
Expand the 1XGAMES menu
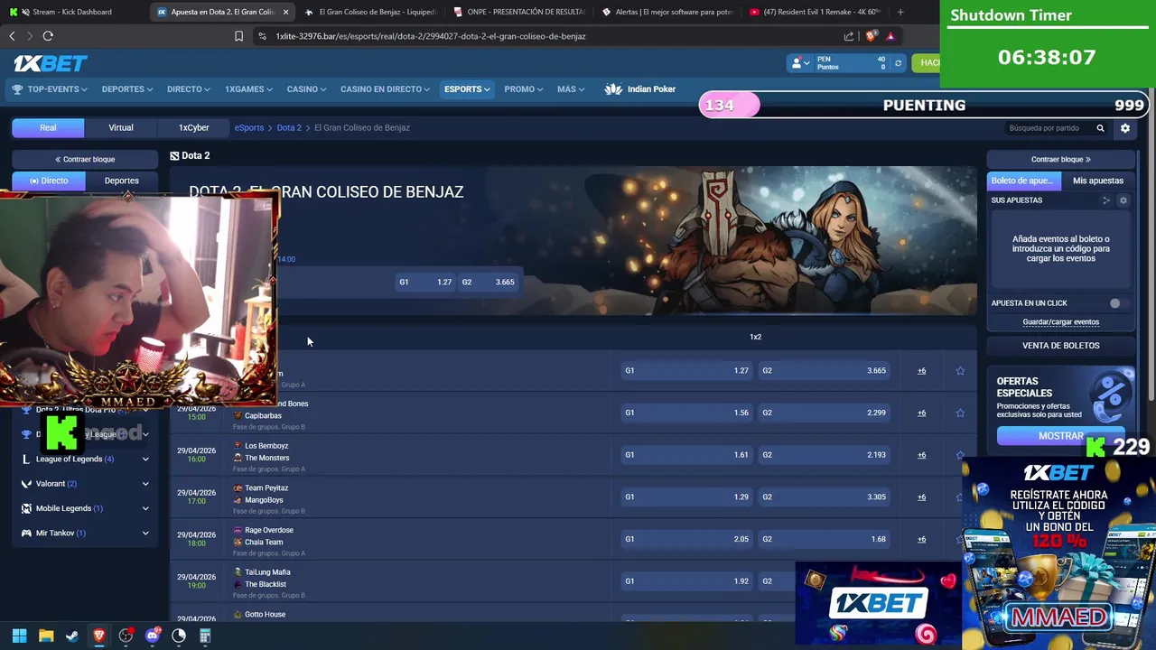click(249, 89)
